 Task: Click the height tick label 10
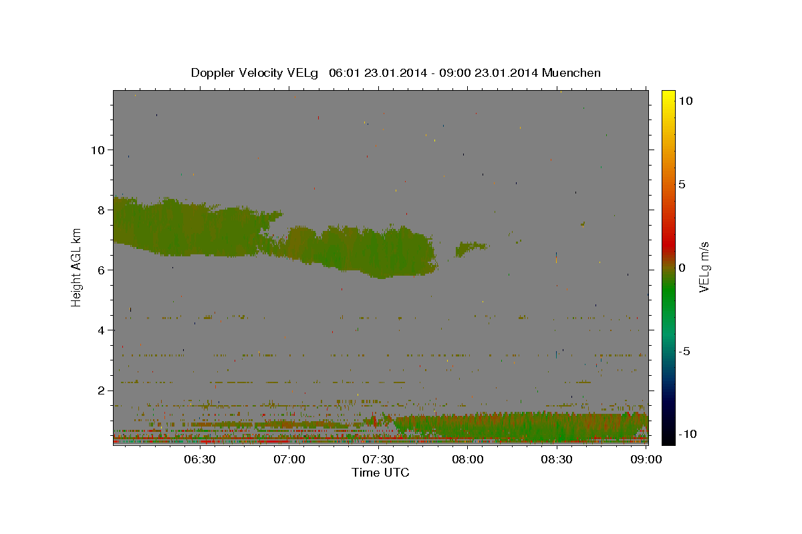[97, 150]
